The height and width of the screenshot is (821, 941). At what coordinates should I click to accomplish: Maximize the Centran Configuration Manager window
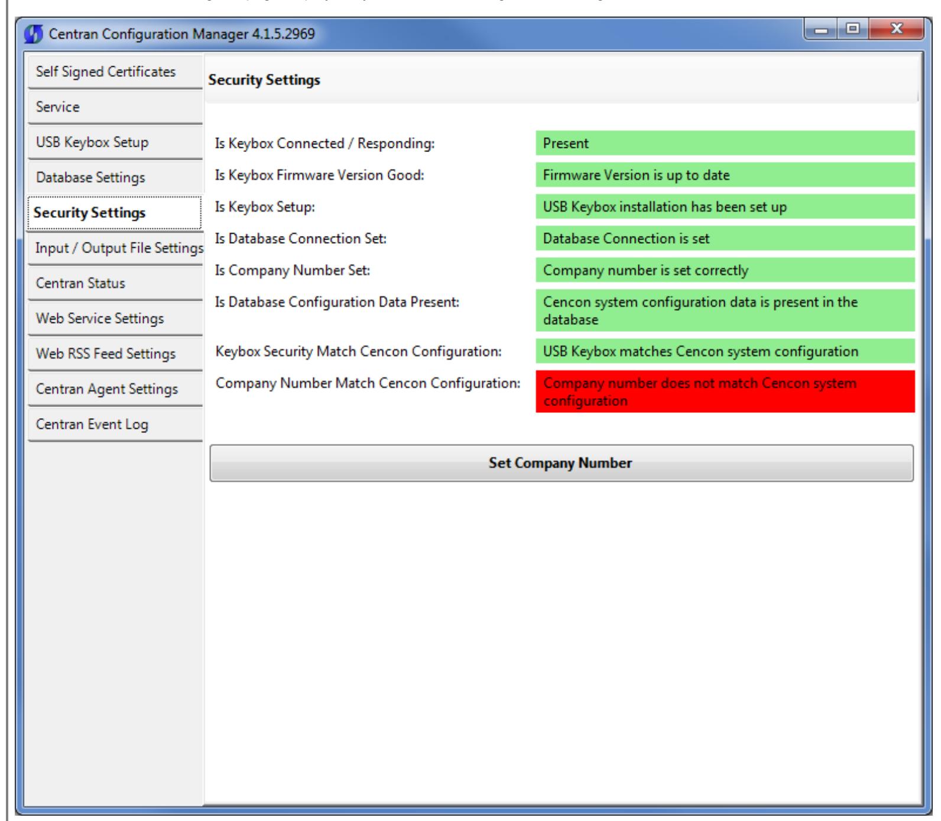852,30
